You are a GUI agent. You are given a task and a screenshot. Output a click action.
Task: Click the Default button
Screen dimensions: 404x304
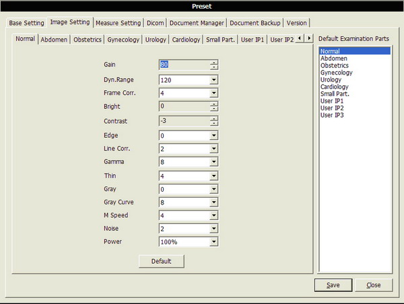[162, 261]
